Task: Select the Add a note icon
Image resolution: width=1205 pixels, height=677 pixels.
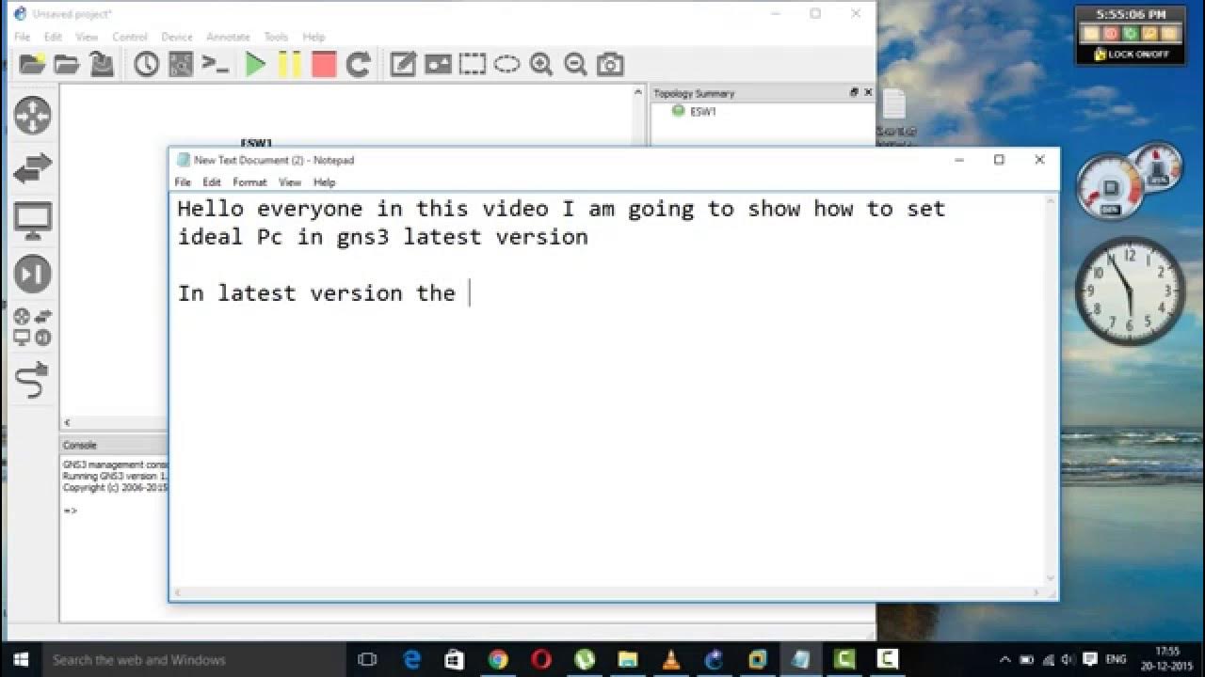Action: click(403, 64)
